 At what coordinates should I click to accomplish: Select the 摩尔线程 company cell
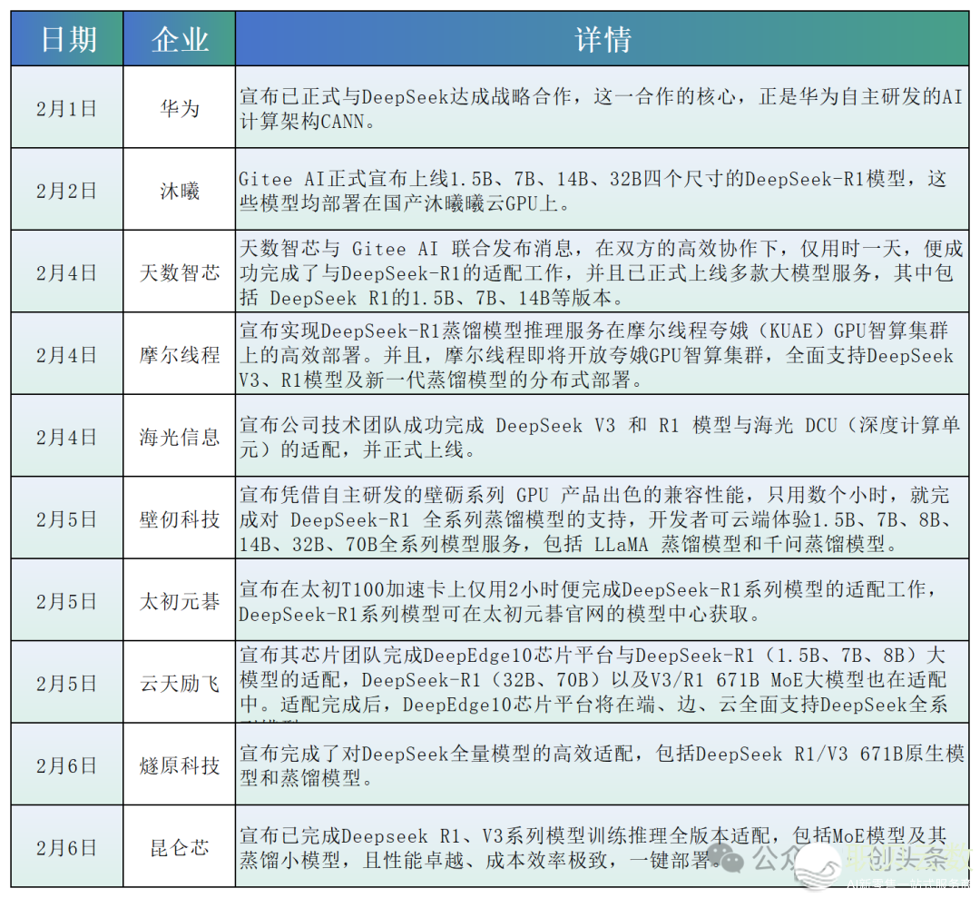180,354
